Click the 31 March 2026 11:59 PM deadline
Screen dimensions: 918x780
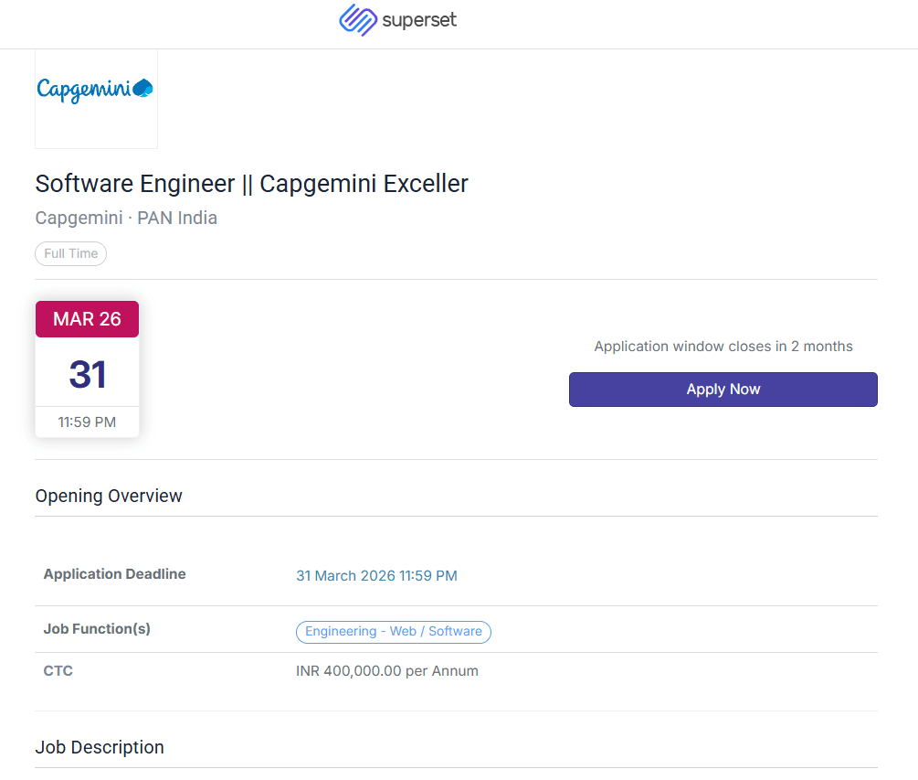coord(376,576)
